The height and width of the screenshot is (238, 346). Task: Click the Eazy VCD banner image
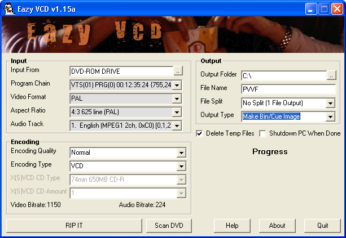click(x=173, y=34)
